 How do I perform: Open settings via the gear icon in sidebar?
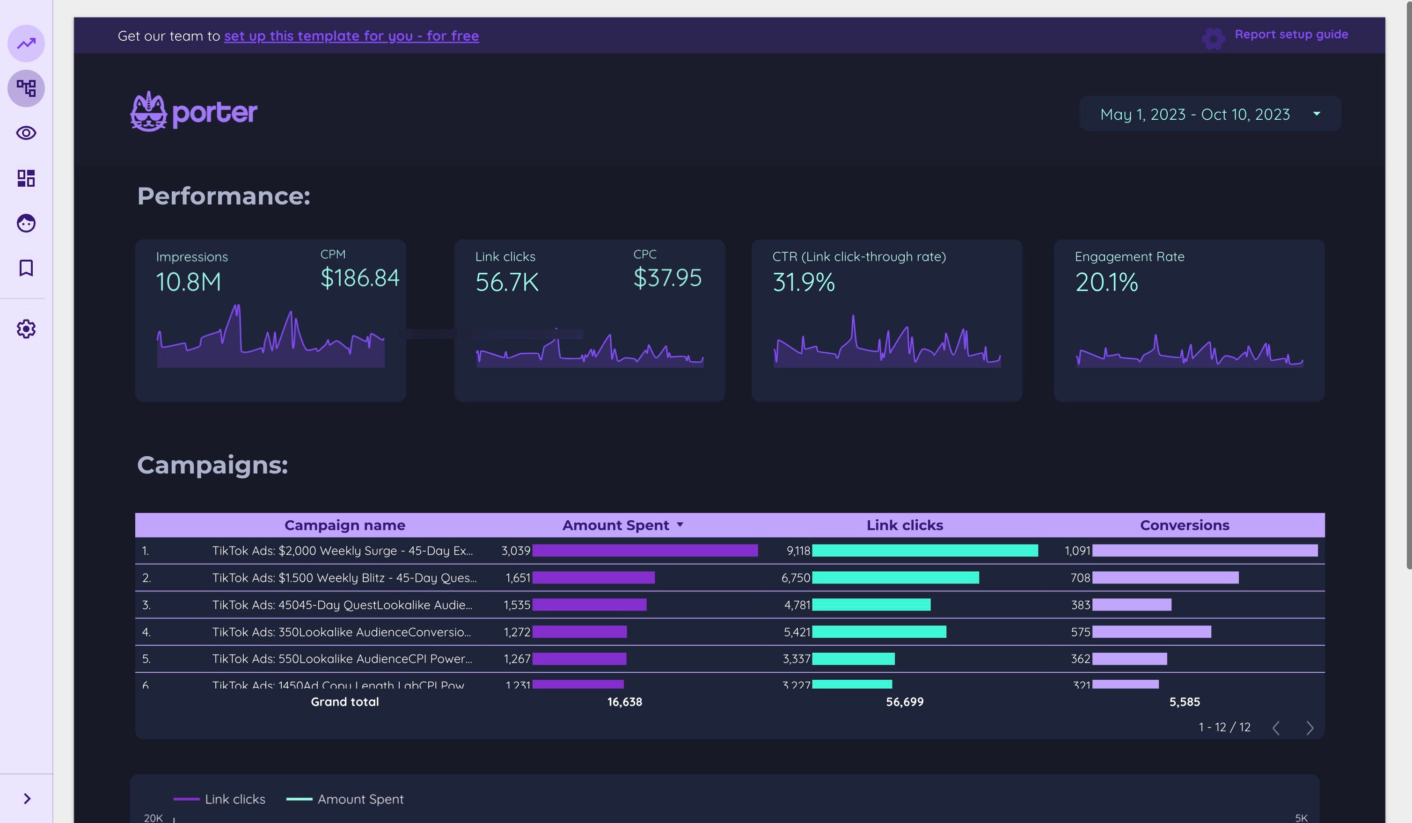(26, 329)
